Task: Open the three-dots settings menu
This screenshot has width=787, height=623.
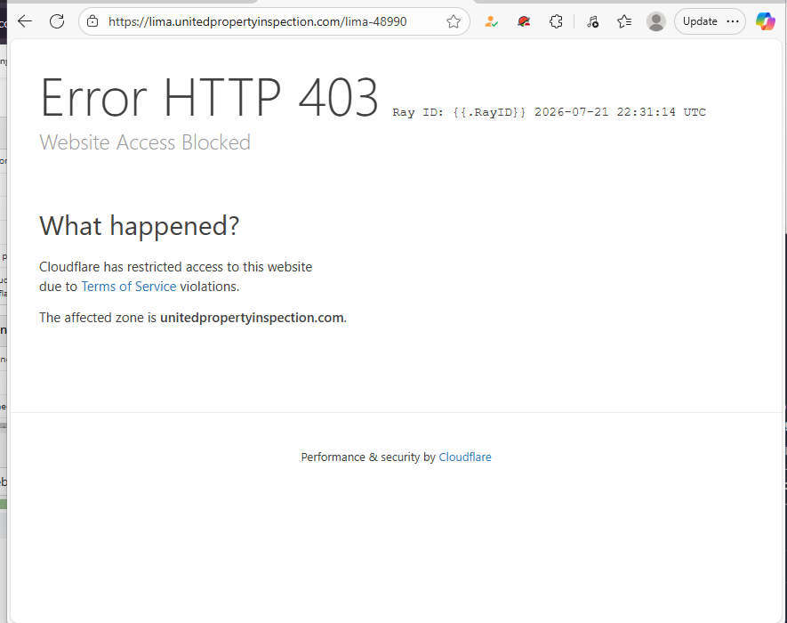Action: (733, 21)
